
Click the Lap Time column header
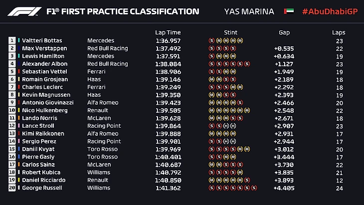point(167,32)
